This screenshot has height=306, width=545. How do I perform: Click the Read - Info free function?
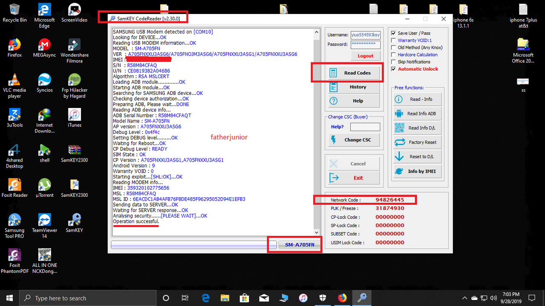(417, 99)
